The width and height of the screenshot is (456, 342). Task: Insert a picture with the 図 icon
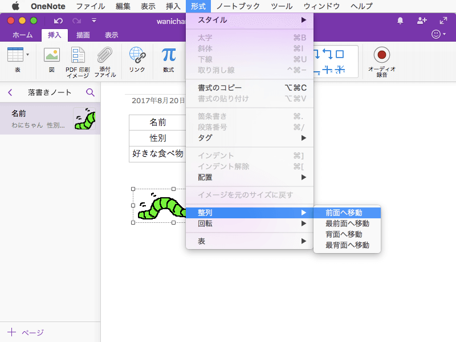coord(52,55)
